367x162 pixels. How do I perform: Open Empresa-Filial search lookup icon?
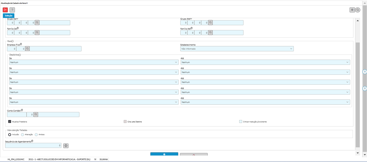click(27, 49)
